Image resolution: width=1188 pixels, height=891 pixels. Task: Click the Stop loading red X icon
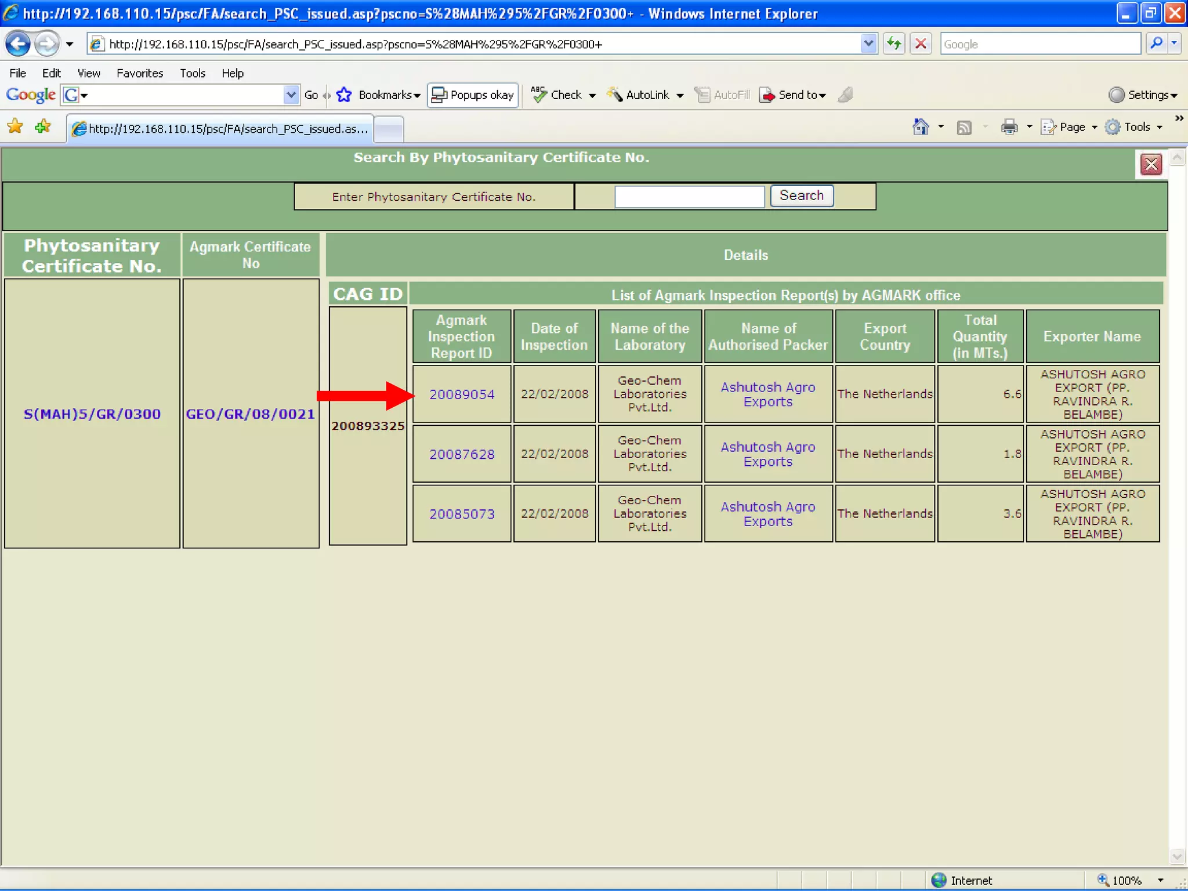(921, 44)
